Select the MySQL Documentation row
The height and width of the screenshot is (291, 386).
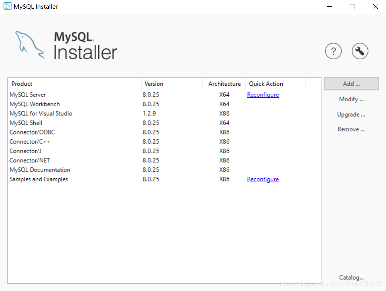click(164, 170)
